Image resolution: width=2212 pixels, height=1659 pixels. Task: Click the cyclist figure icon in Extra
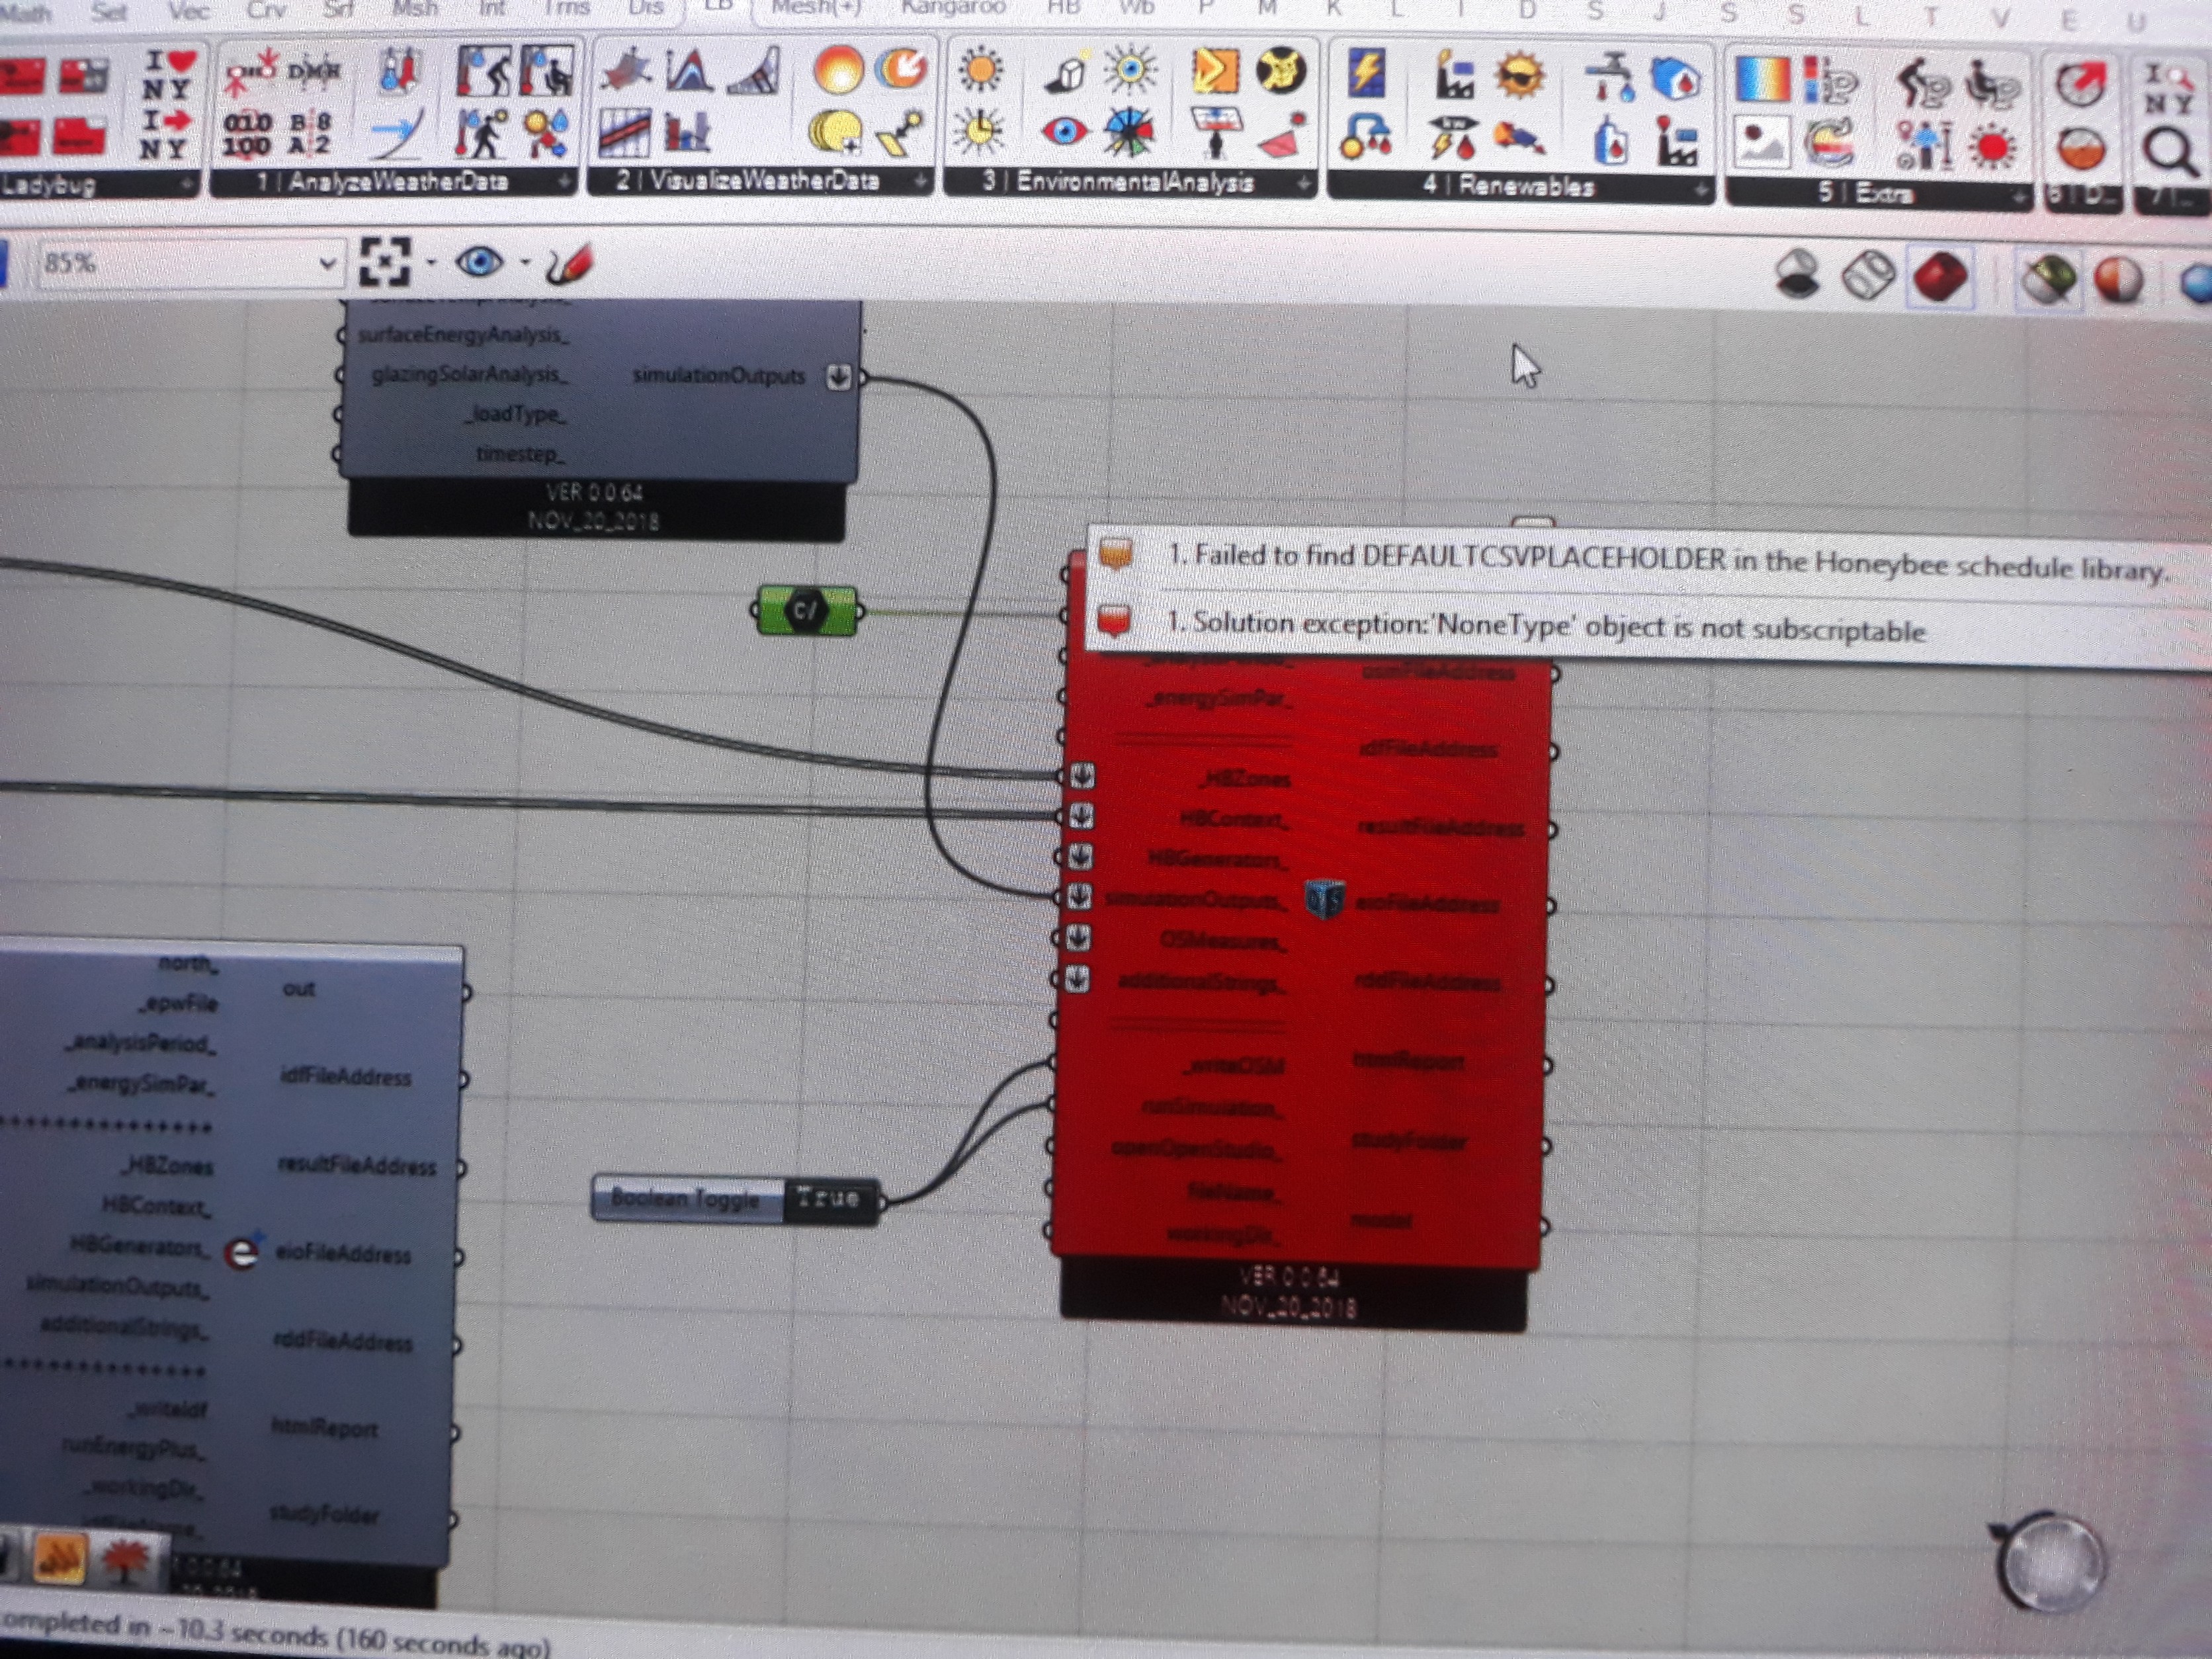1923,84
